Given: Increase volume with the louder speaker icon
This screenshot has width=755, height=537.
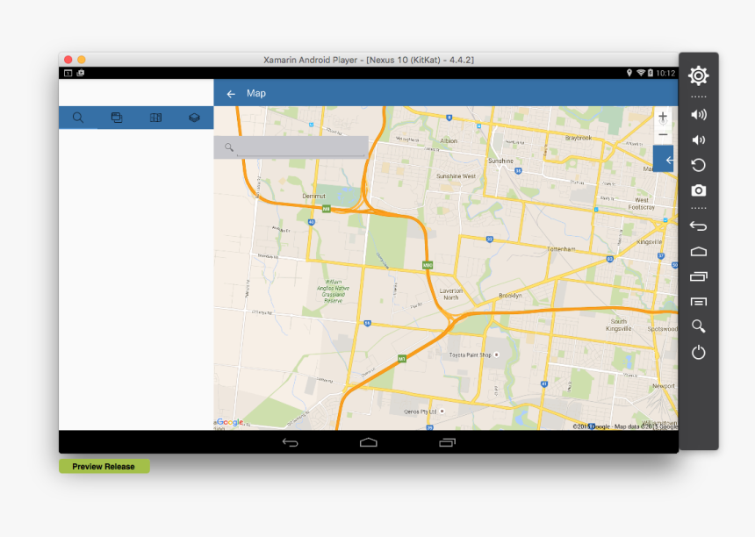Looking at the screenshot, I should click(698, 115).
